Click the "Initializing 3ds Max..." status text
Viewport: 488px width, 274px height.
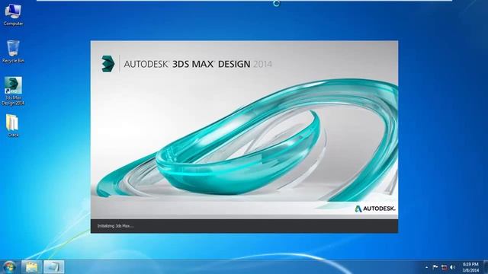click(x=115, y=226)
